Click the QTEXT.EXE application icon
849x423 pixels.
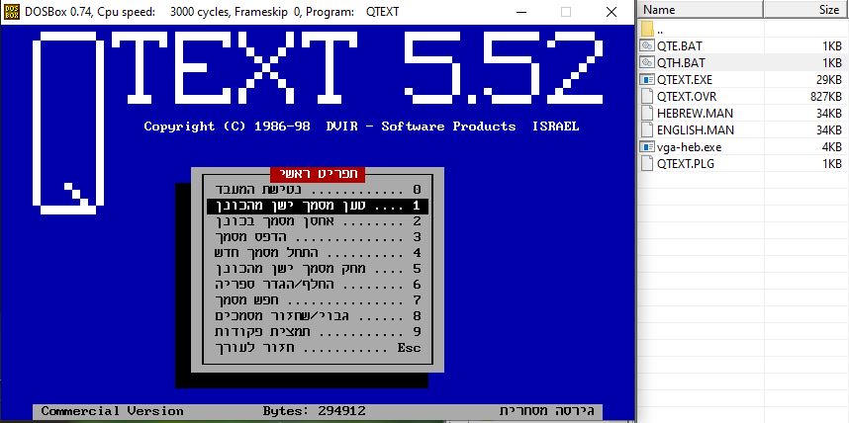(646, 80)
